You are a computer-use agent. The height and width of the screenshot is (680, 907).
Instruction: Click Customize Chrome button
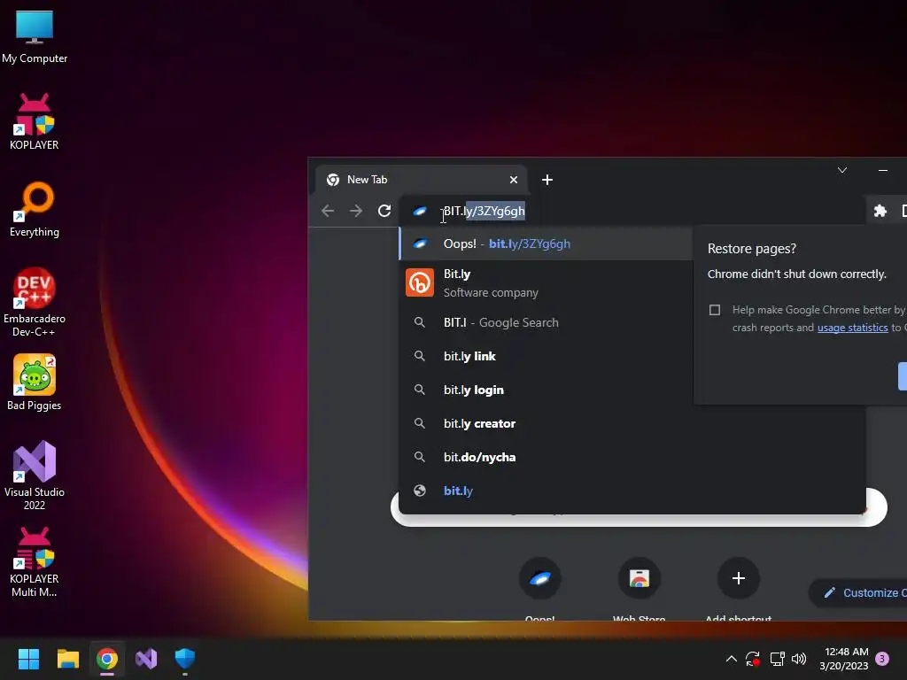(x=858, y=592)
